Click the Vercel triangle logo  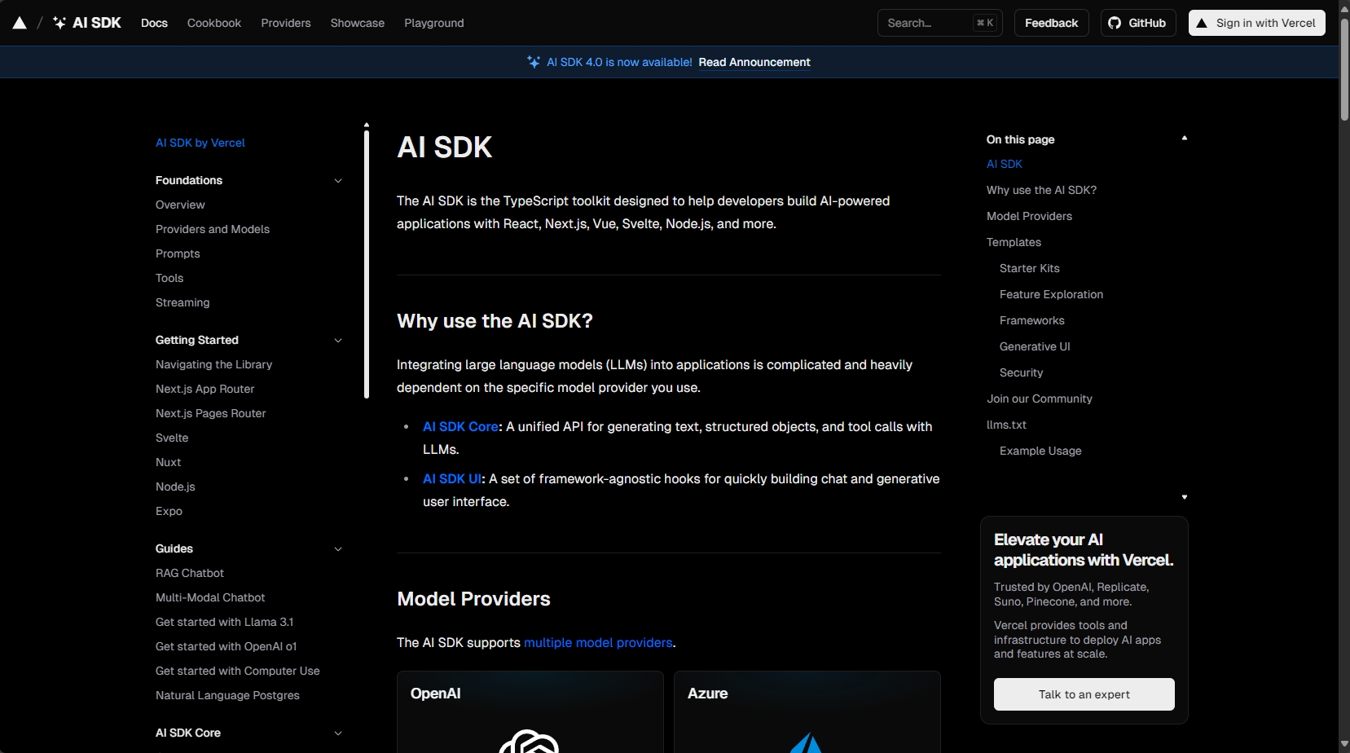19,22
